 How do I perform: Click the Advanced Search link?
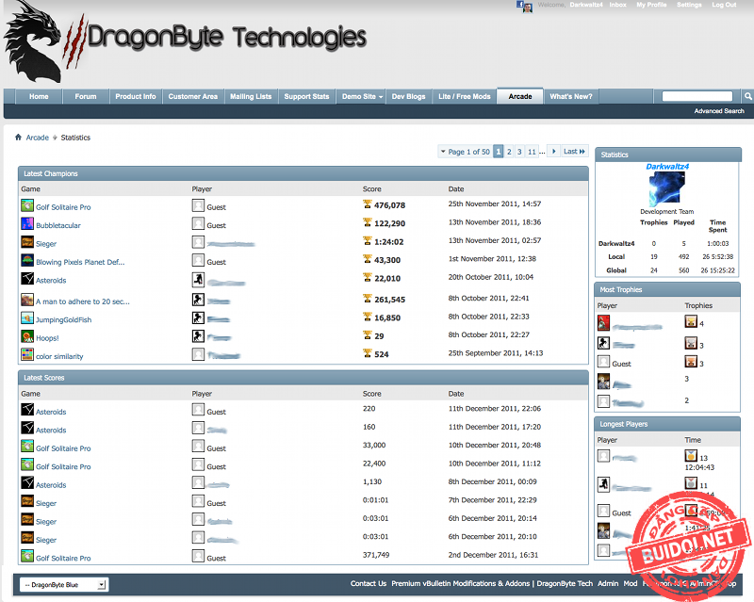click(x=718, y=111)
